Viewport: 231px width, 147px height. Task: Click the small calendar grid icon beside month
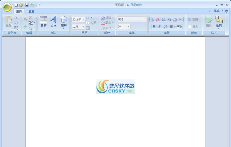click(88, 28)
